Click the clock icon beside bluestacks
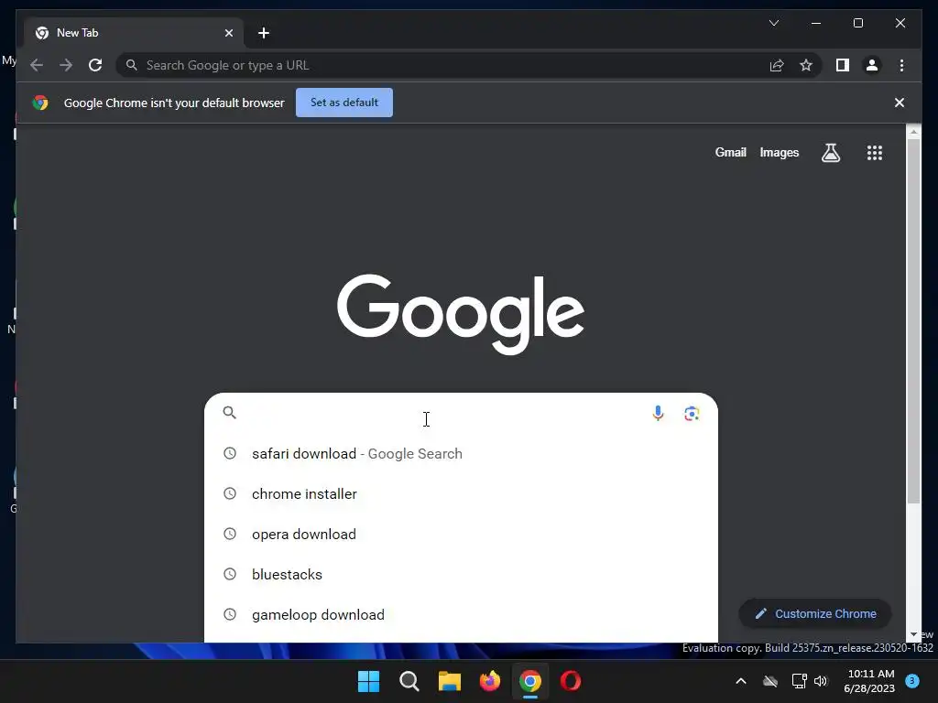 click(x=230, y=574)
